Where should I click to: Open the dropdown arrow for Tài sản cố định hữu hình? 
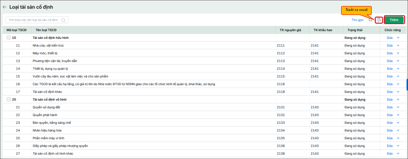398,38
